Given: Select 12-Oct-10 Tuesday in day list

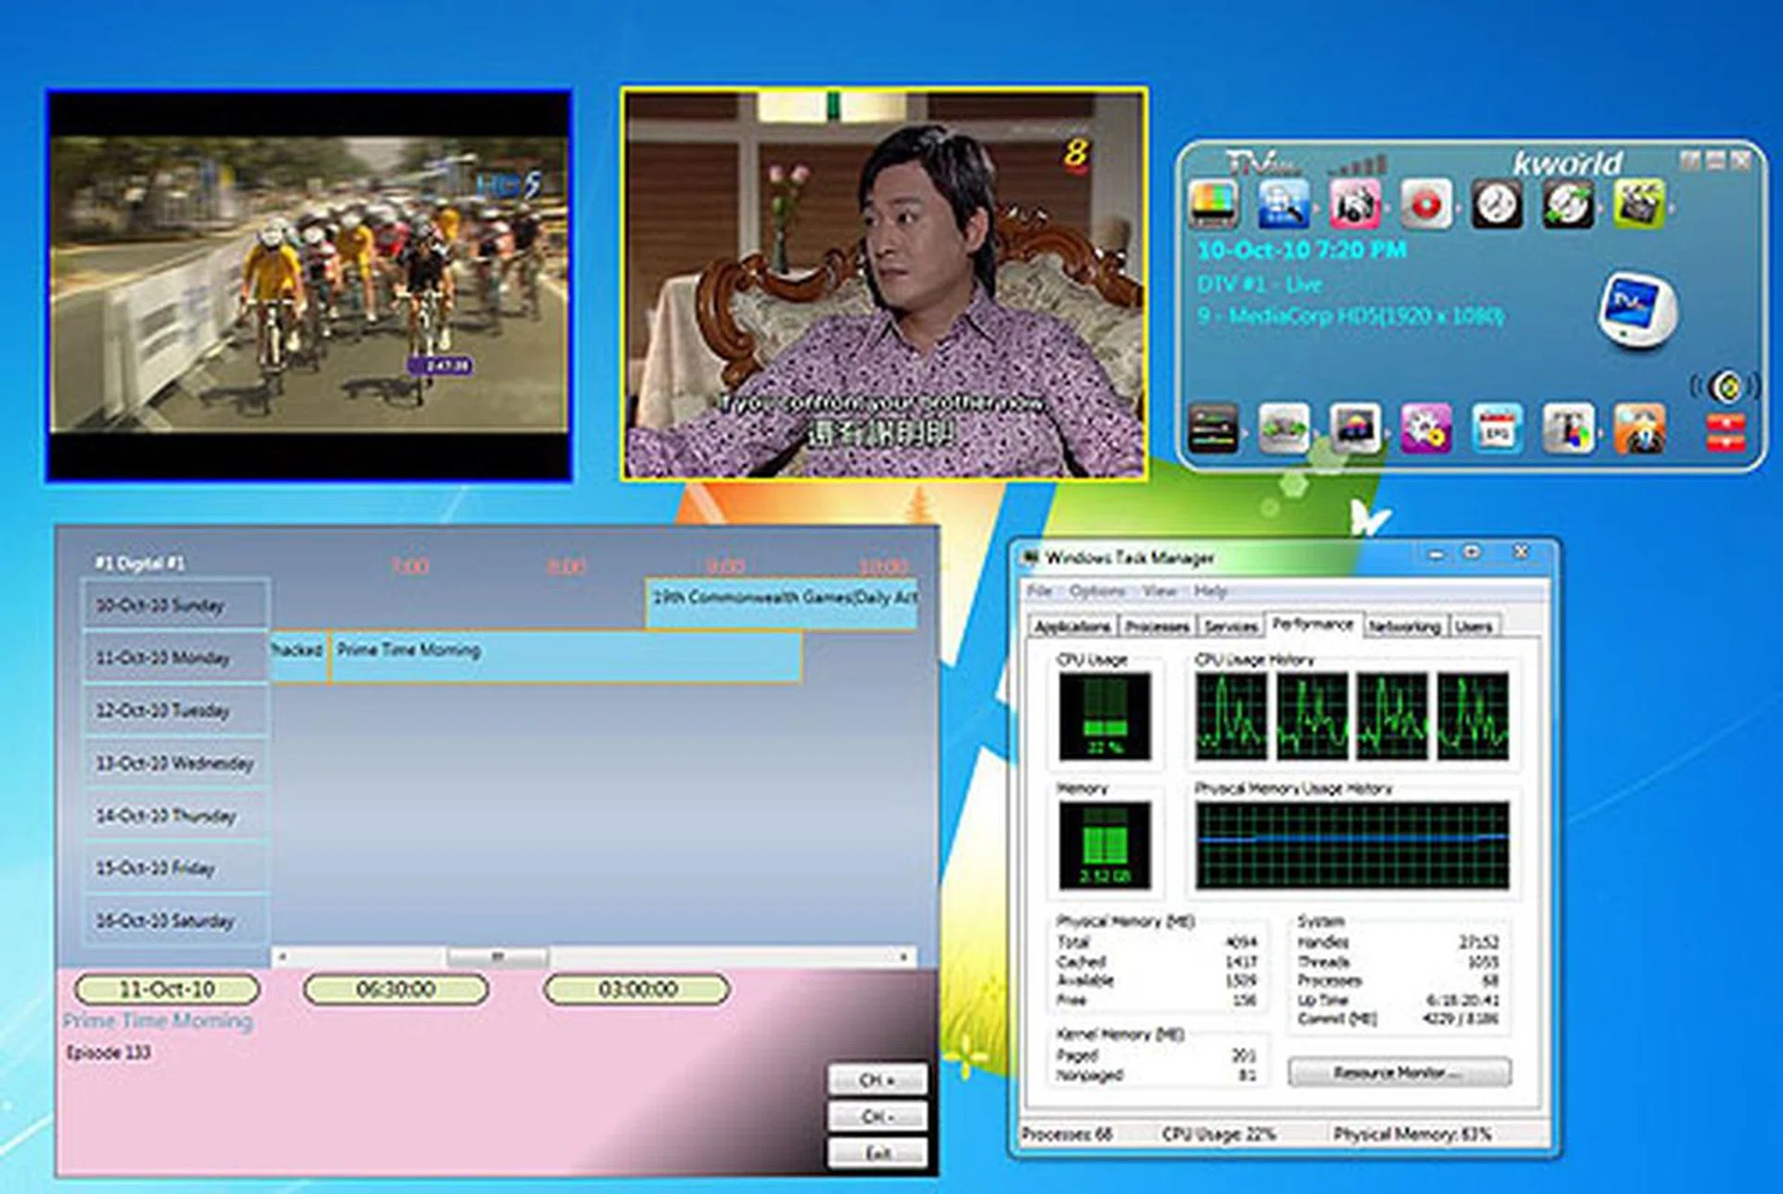Looking at the screenshot, I should [176, 710].
